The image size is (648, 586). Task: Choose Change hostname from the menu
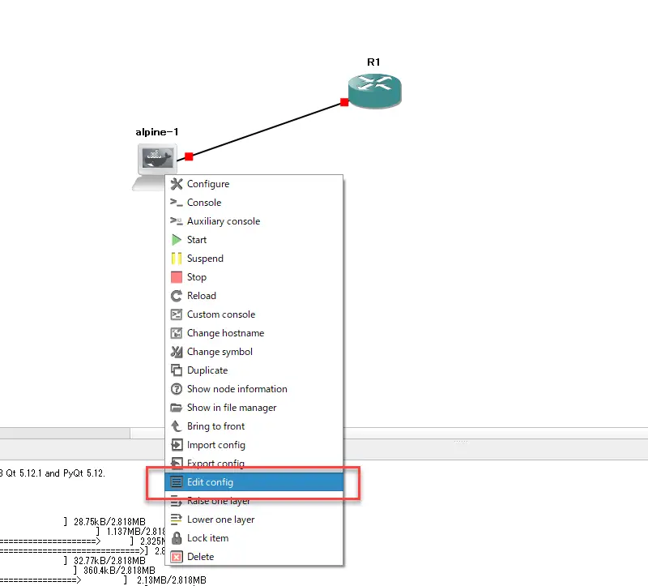254,333
